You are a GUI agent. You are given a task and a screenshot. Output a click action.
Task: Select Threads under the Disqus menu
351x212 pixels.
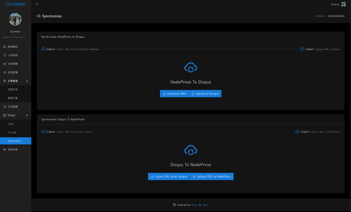point(12,132)
